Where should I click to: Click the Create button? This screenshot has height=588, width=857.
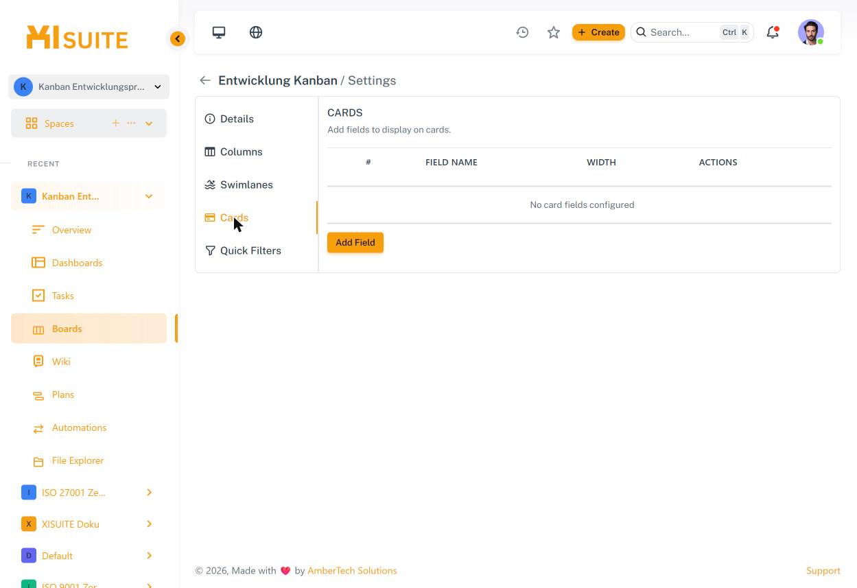tap(598, 32)
